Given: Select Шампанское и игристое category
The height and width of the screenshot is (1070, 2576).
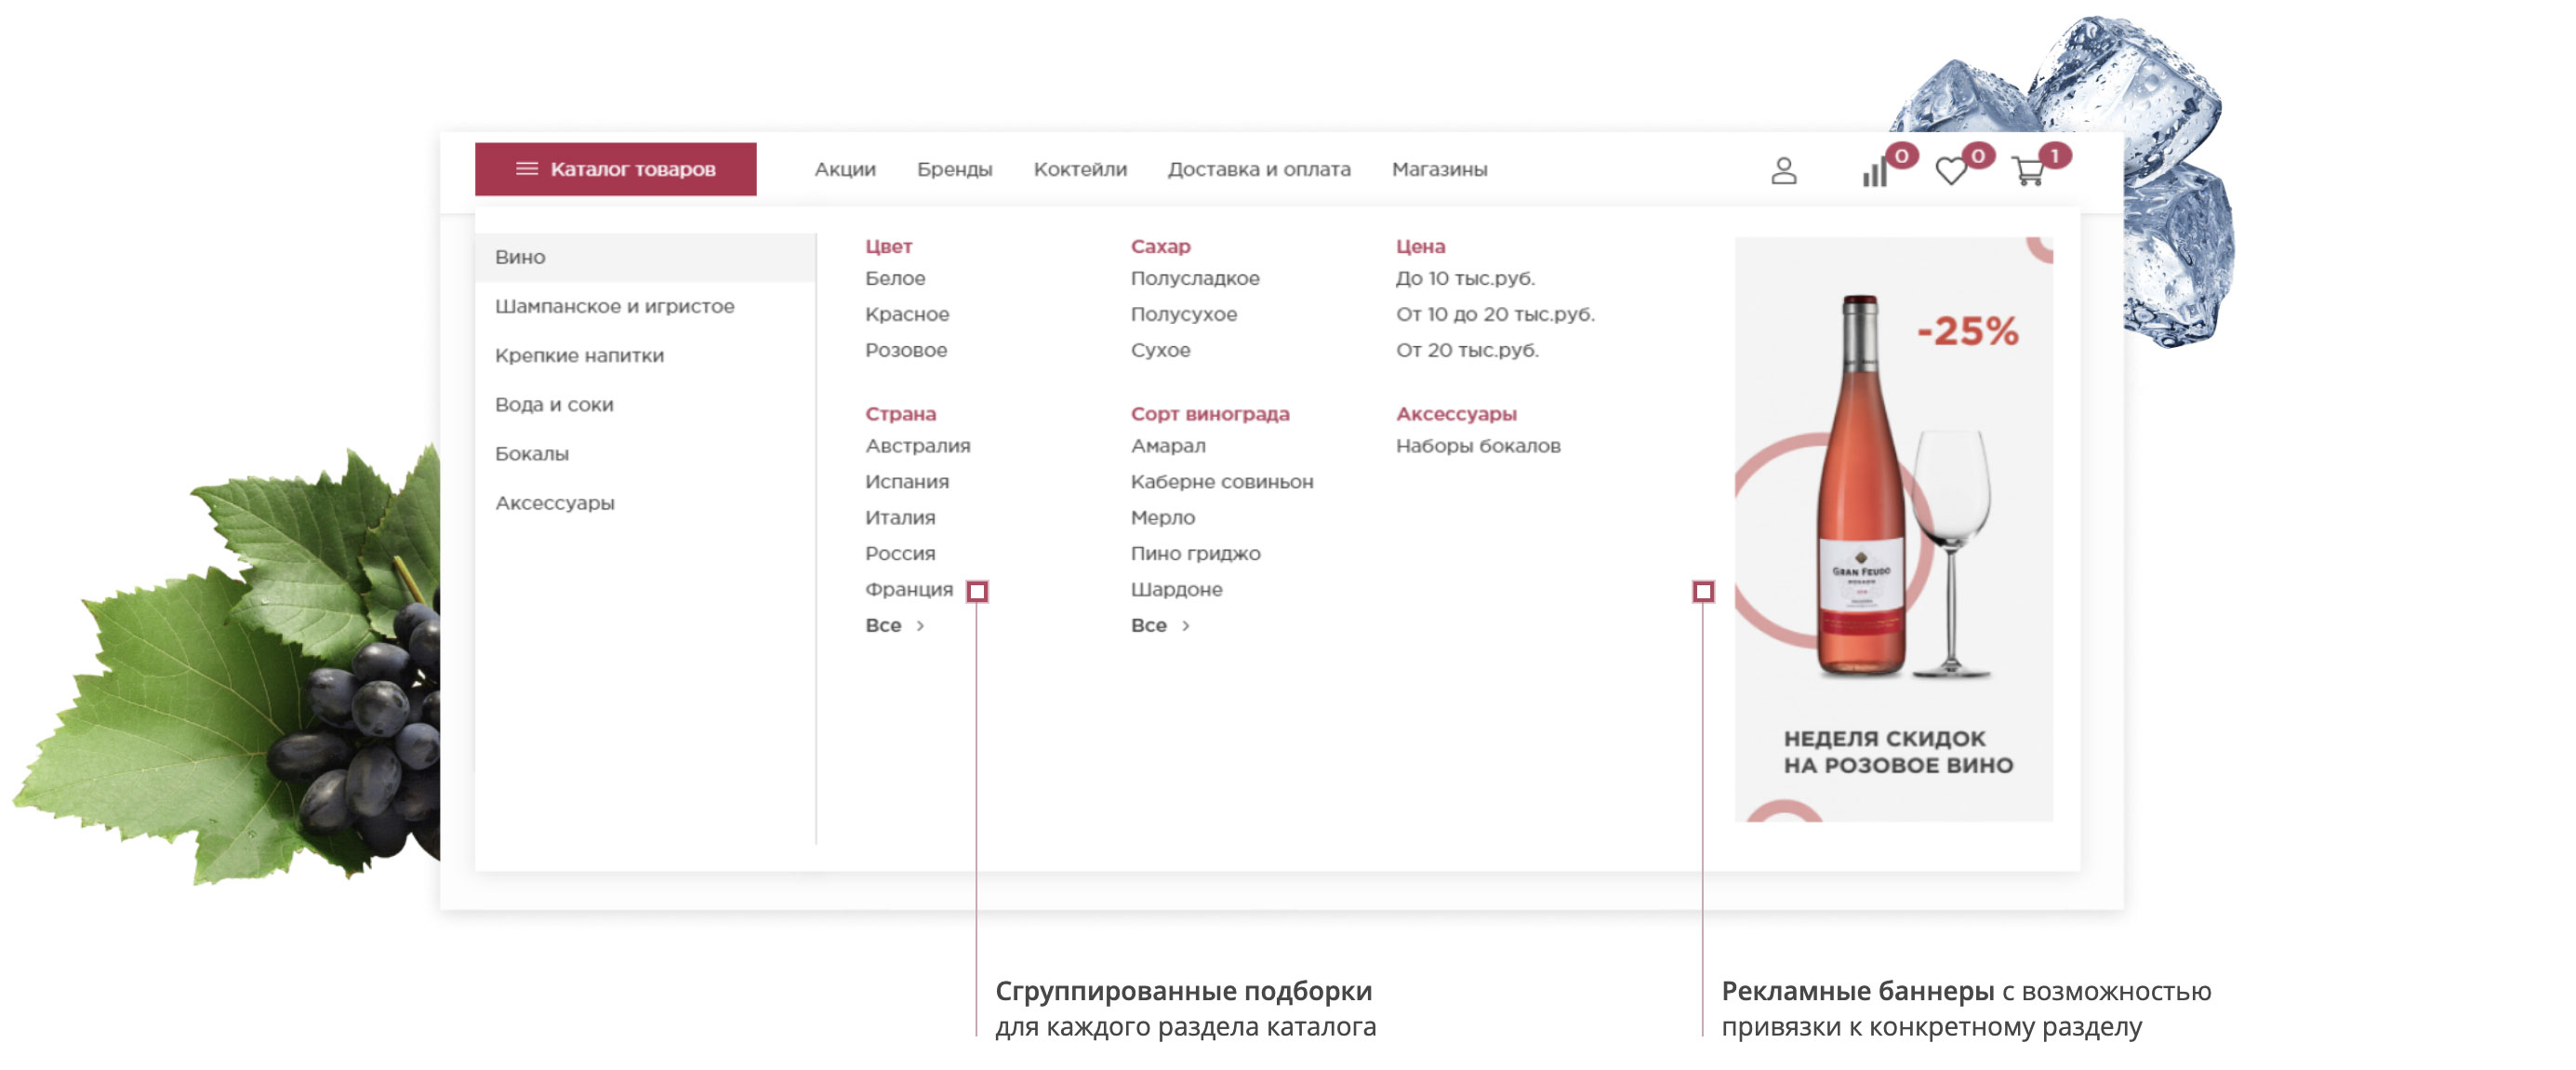Looking at the screenshot, I should coord(614,306).
